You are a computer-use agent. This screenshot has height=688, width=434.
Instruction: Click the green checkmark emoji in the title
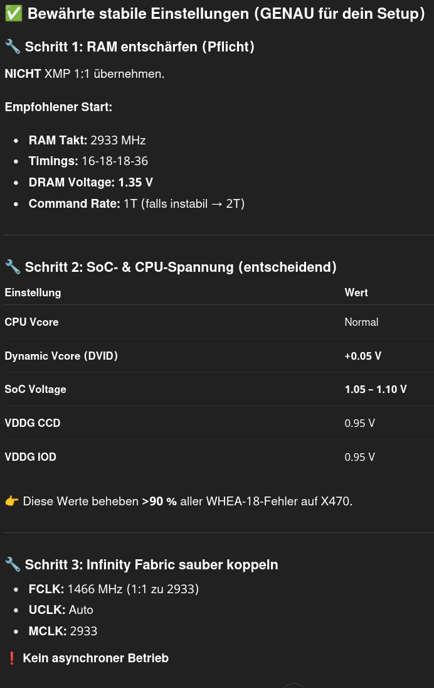tap(13, 14)
